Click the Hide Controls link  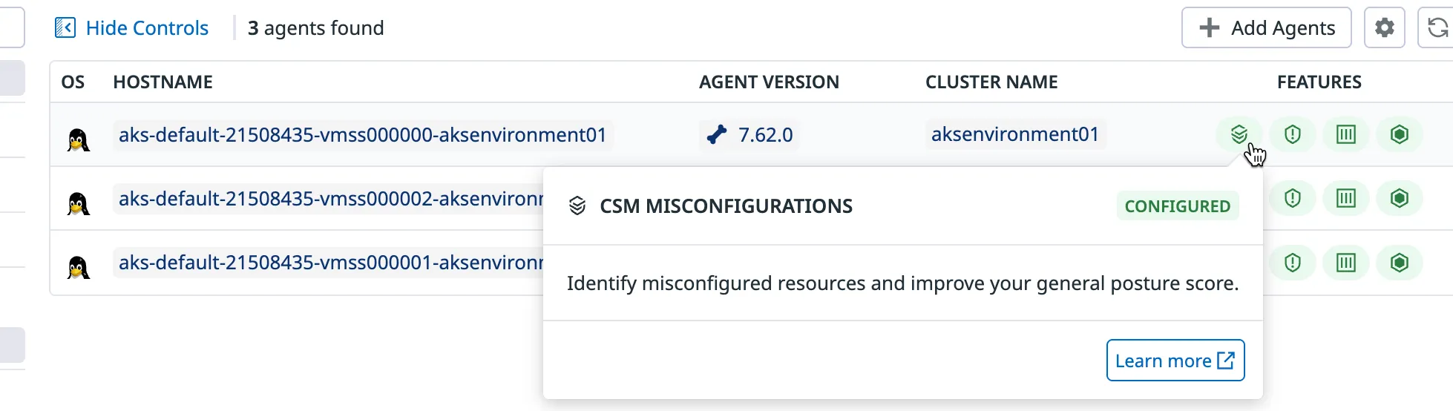132,28
